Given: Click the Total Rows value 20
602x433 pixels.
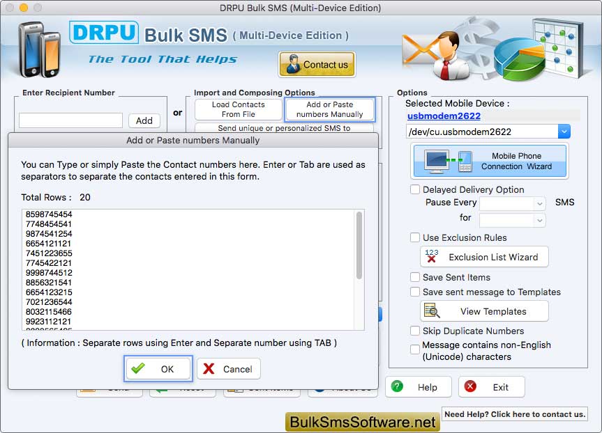Looking at the screenshot, I should pos(85,197).
